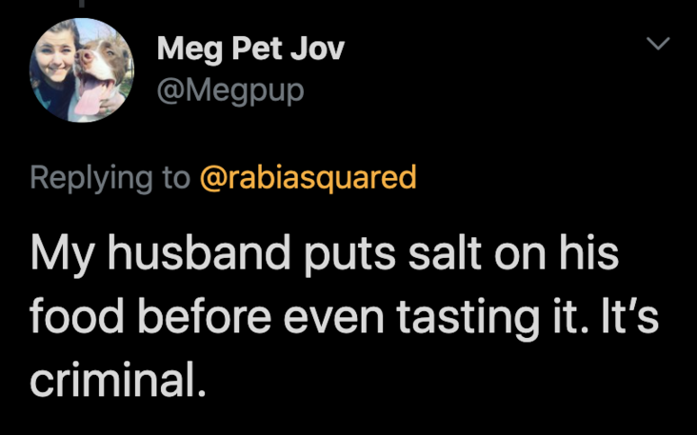Open the Meg Pet Jov display name
Screen dimensions: 697x435
[249, 48]
